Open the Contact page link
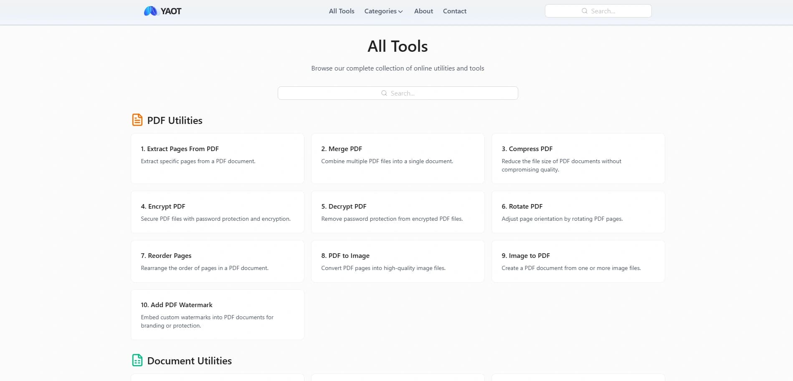Viewport: 793px width, 381px height. (454, 11)
